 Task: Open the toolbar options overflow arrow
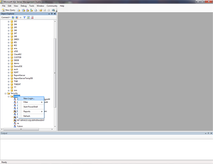click(x=57, y=11)
